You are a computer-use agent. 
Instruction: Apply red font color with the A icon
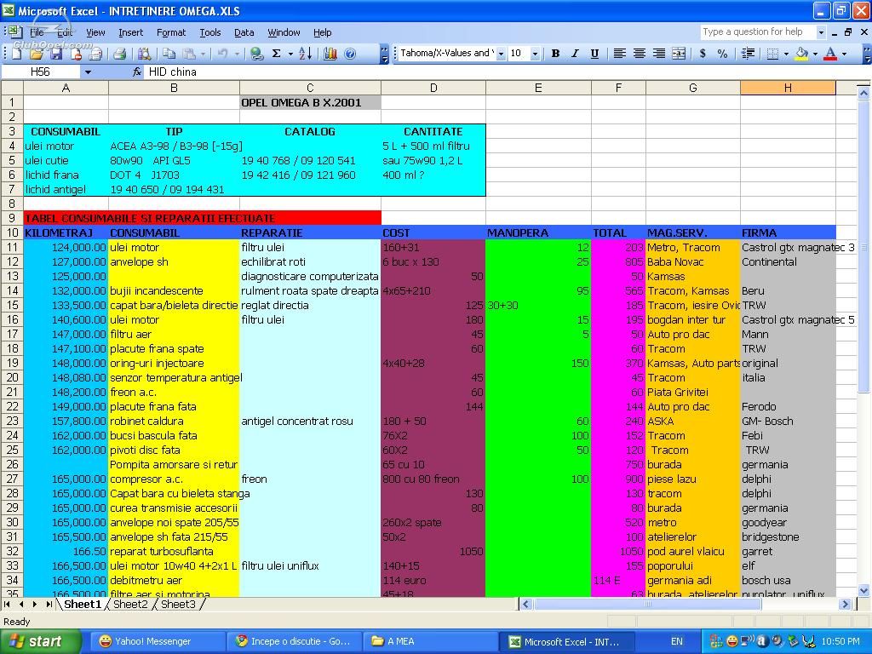(830, 54)
